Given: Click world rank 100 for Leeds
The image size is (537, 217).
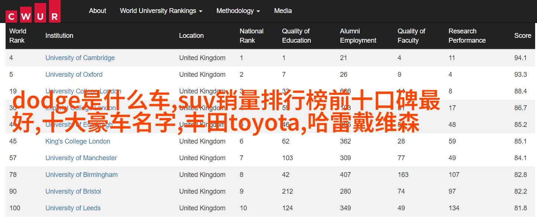Looking at the screenshot, I should (15, 208).
